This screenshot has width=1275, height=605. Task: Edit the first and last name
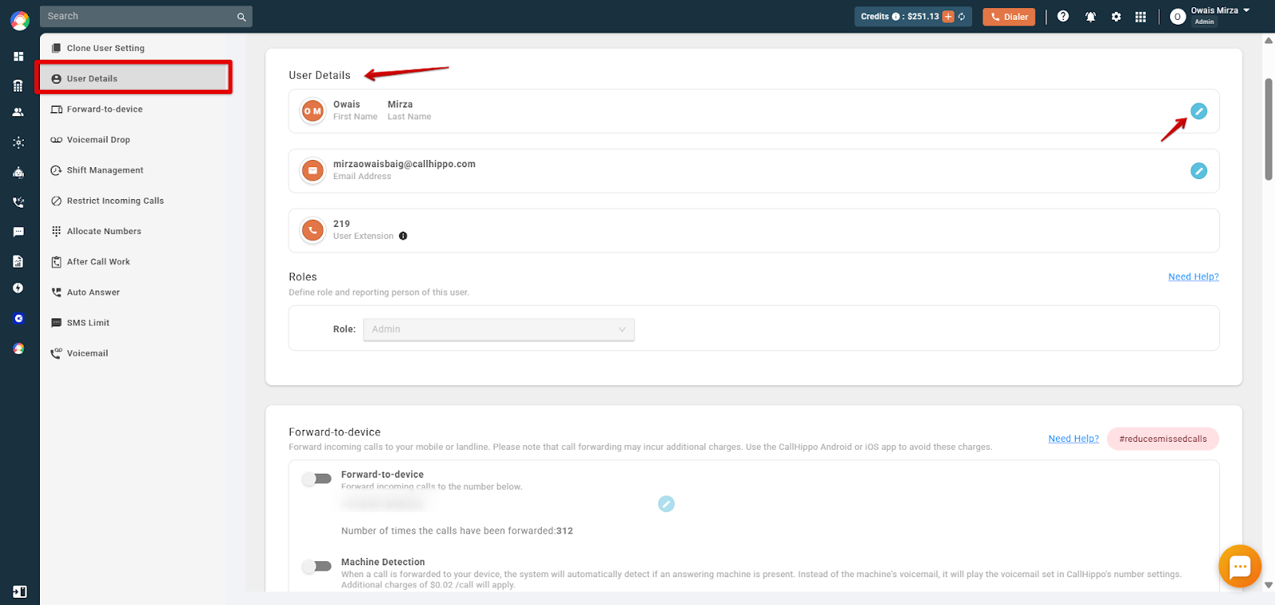[1198, 111]
